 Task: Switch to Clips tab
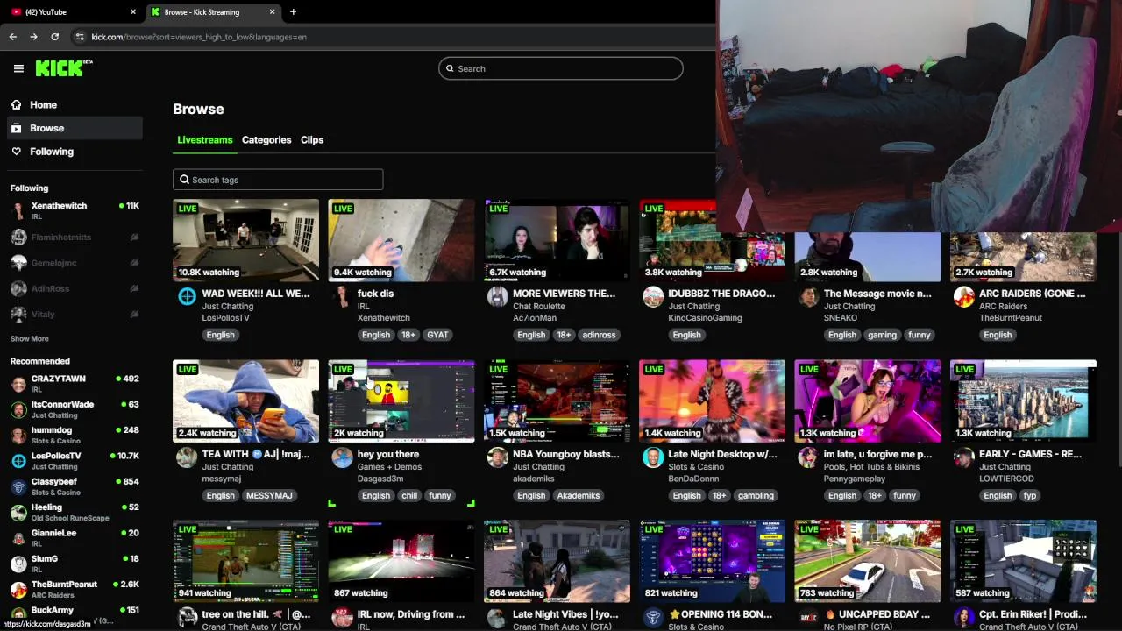pos(312,140)
